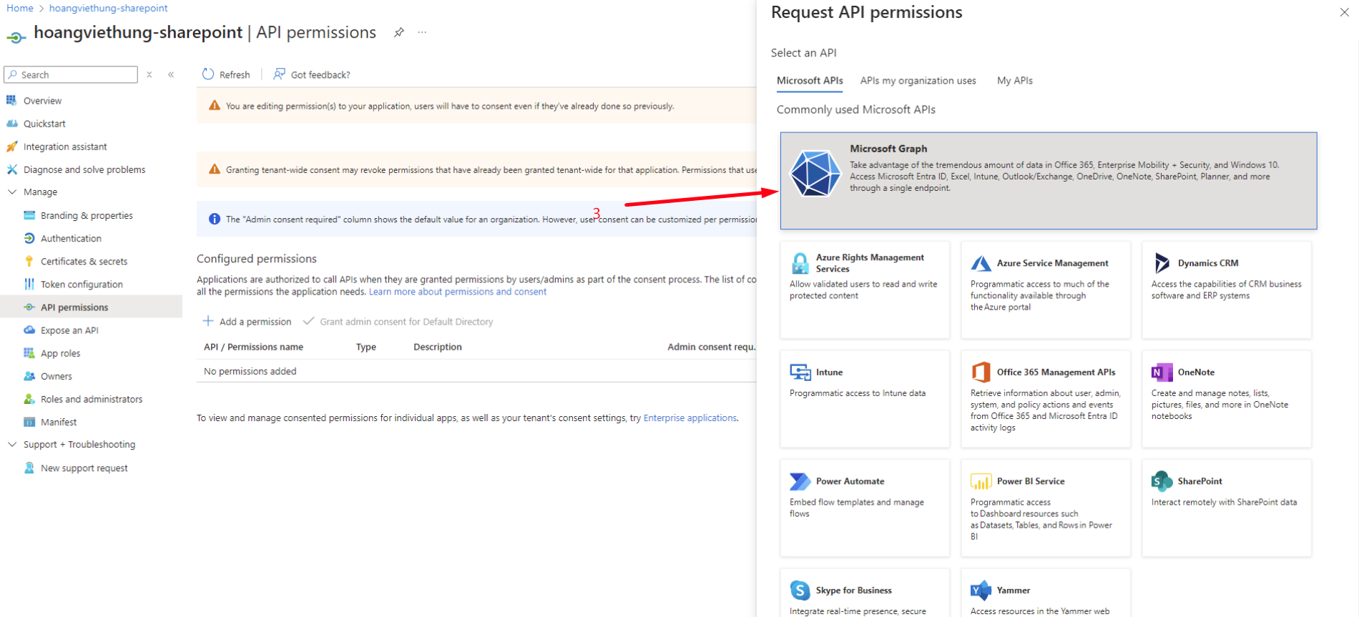Close the Request API permissions panel

pyautogui.click(x=1344, y=12)
